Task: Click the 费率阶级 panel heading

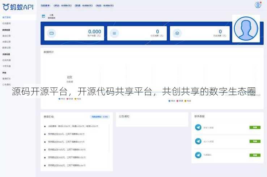Action: click(48, 117)
